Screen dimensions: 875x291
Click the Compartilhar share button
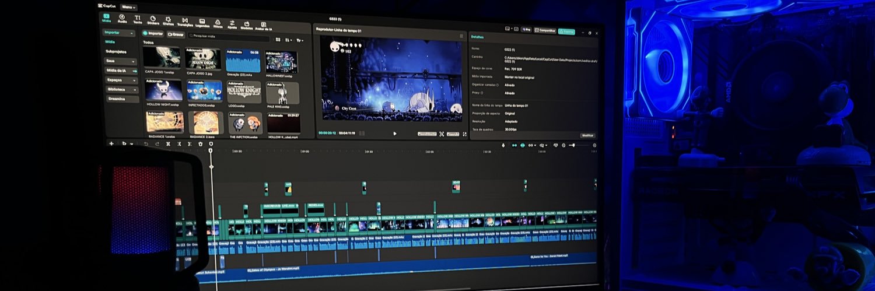tap(545, 30)
